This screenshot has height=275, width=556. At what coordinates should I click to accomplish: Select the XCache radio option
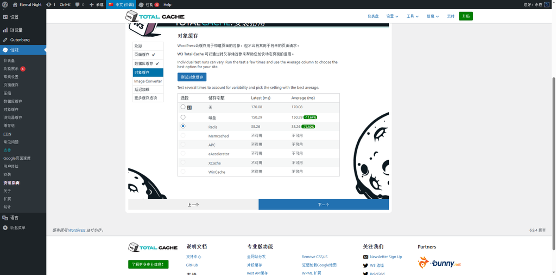(x=183, y=162)
